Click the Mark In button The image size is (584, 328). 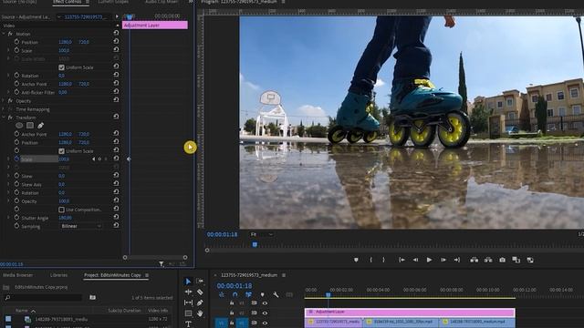tap(370, 260)
